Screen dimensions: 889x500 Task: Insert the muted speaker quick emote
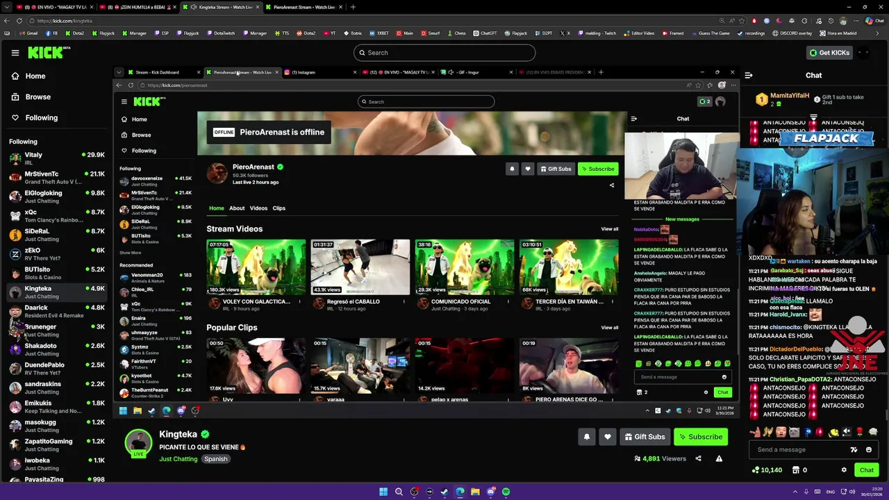847,432
